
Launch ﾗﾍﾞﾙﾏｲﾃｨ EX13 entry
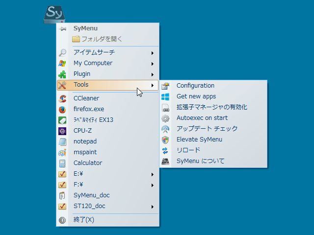pyautogui.click(x=108, y=120)
